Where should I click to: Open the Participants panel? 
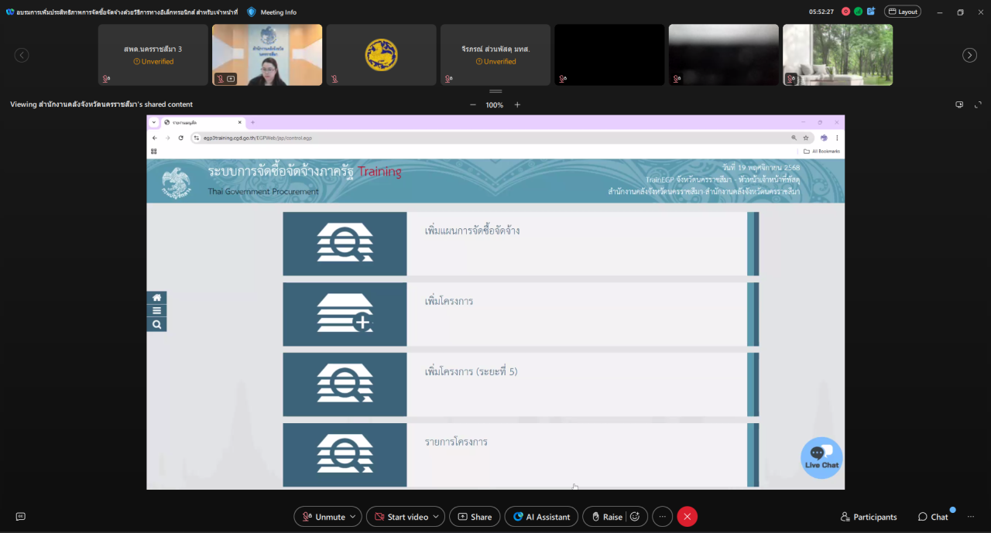[869, 517]
